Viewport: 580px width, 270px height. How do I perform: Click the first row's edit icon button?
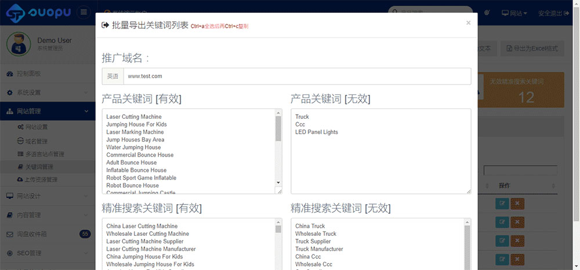coord(502,203)
